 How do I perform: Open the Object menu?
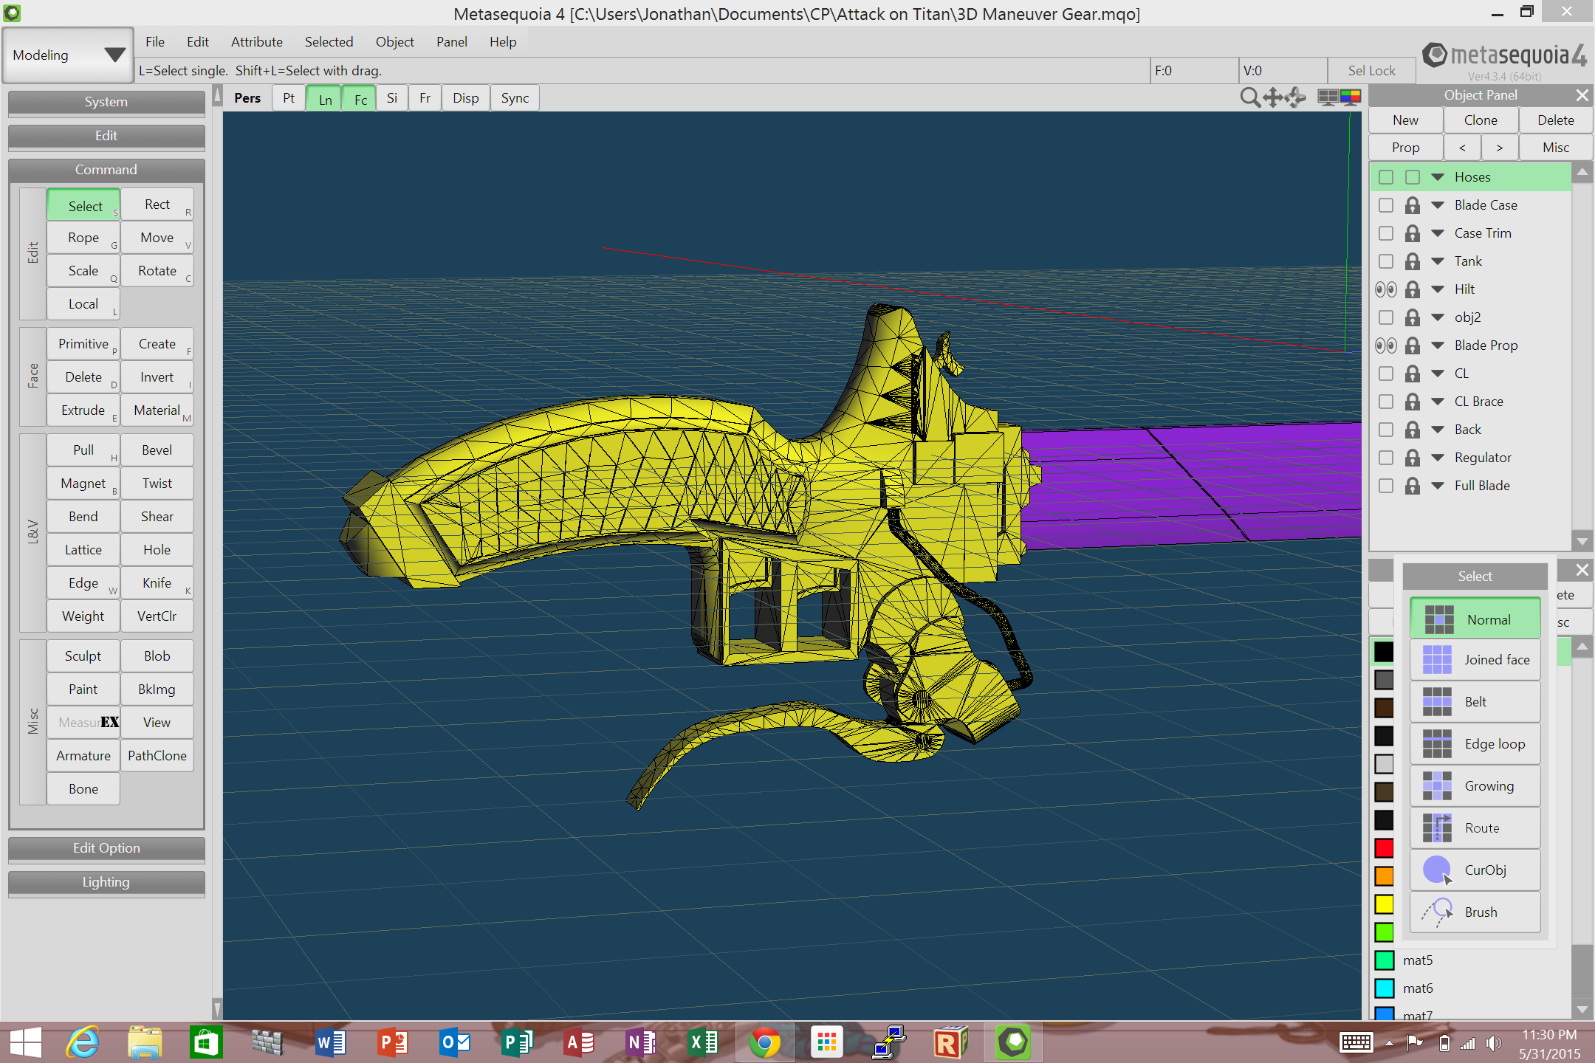[395, 42]
